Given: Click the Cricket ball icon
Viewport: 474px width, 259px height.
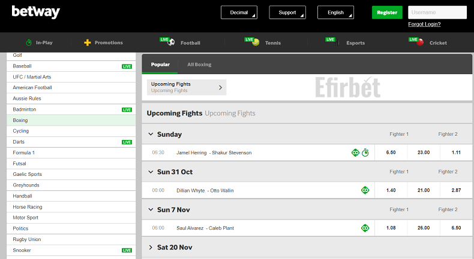Looking at the screenshot, I should 420,42.
